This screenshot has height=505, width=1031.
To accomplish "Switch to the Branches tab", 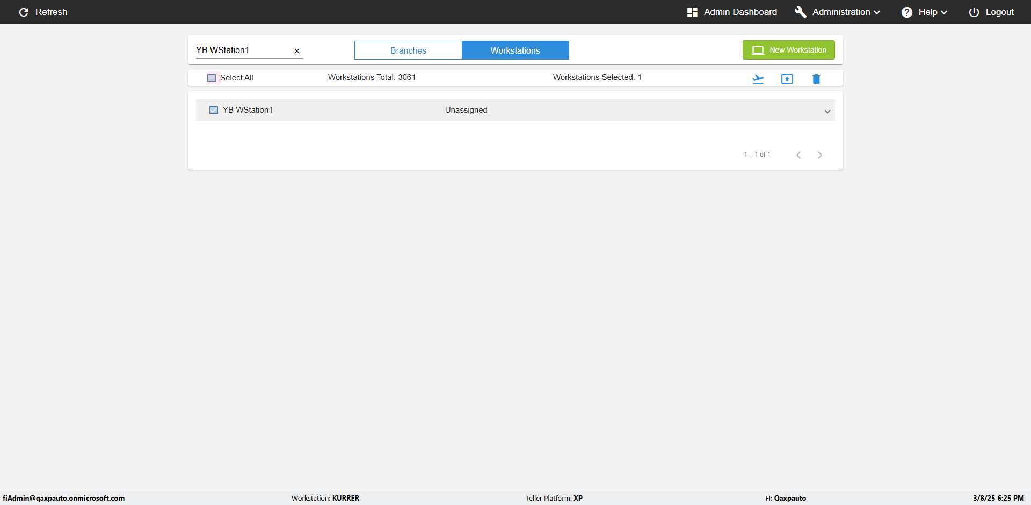I will pyautogui.click(x=408, y=50).
